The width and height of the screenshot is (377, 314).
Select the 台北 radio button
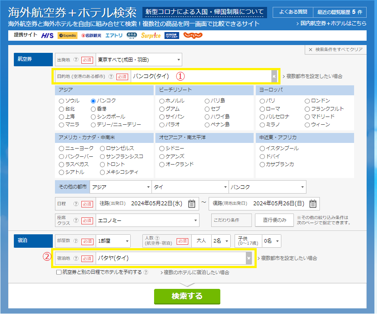(61, 109)
